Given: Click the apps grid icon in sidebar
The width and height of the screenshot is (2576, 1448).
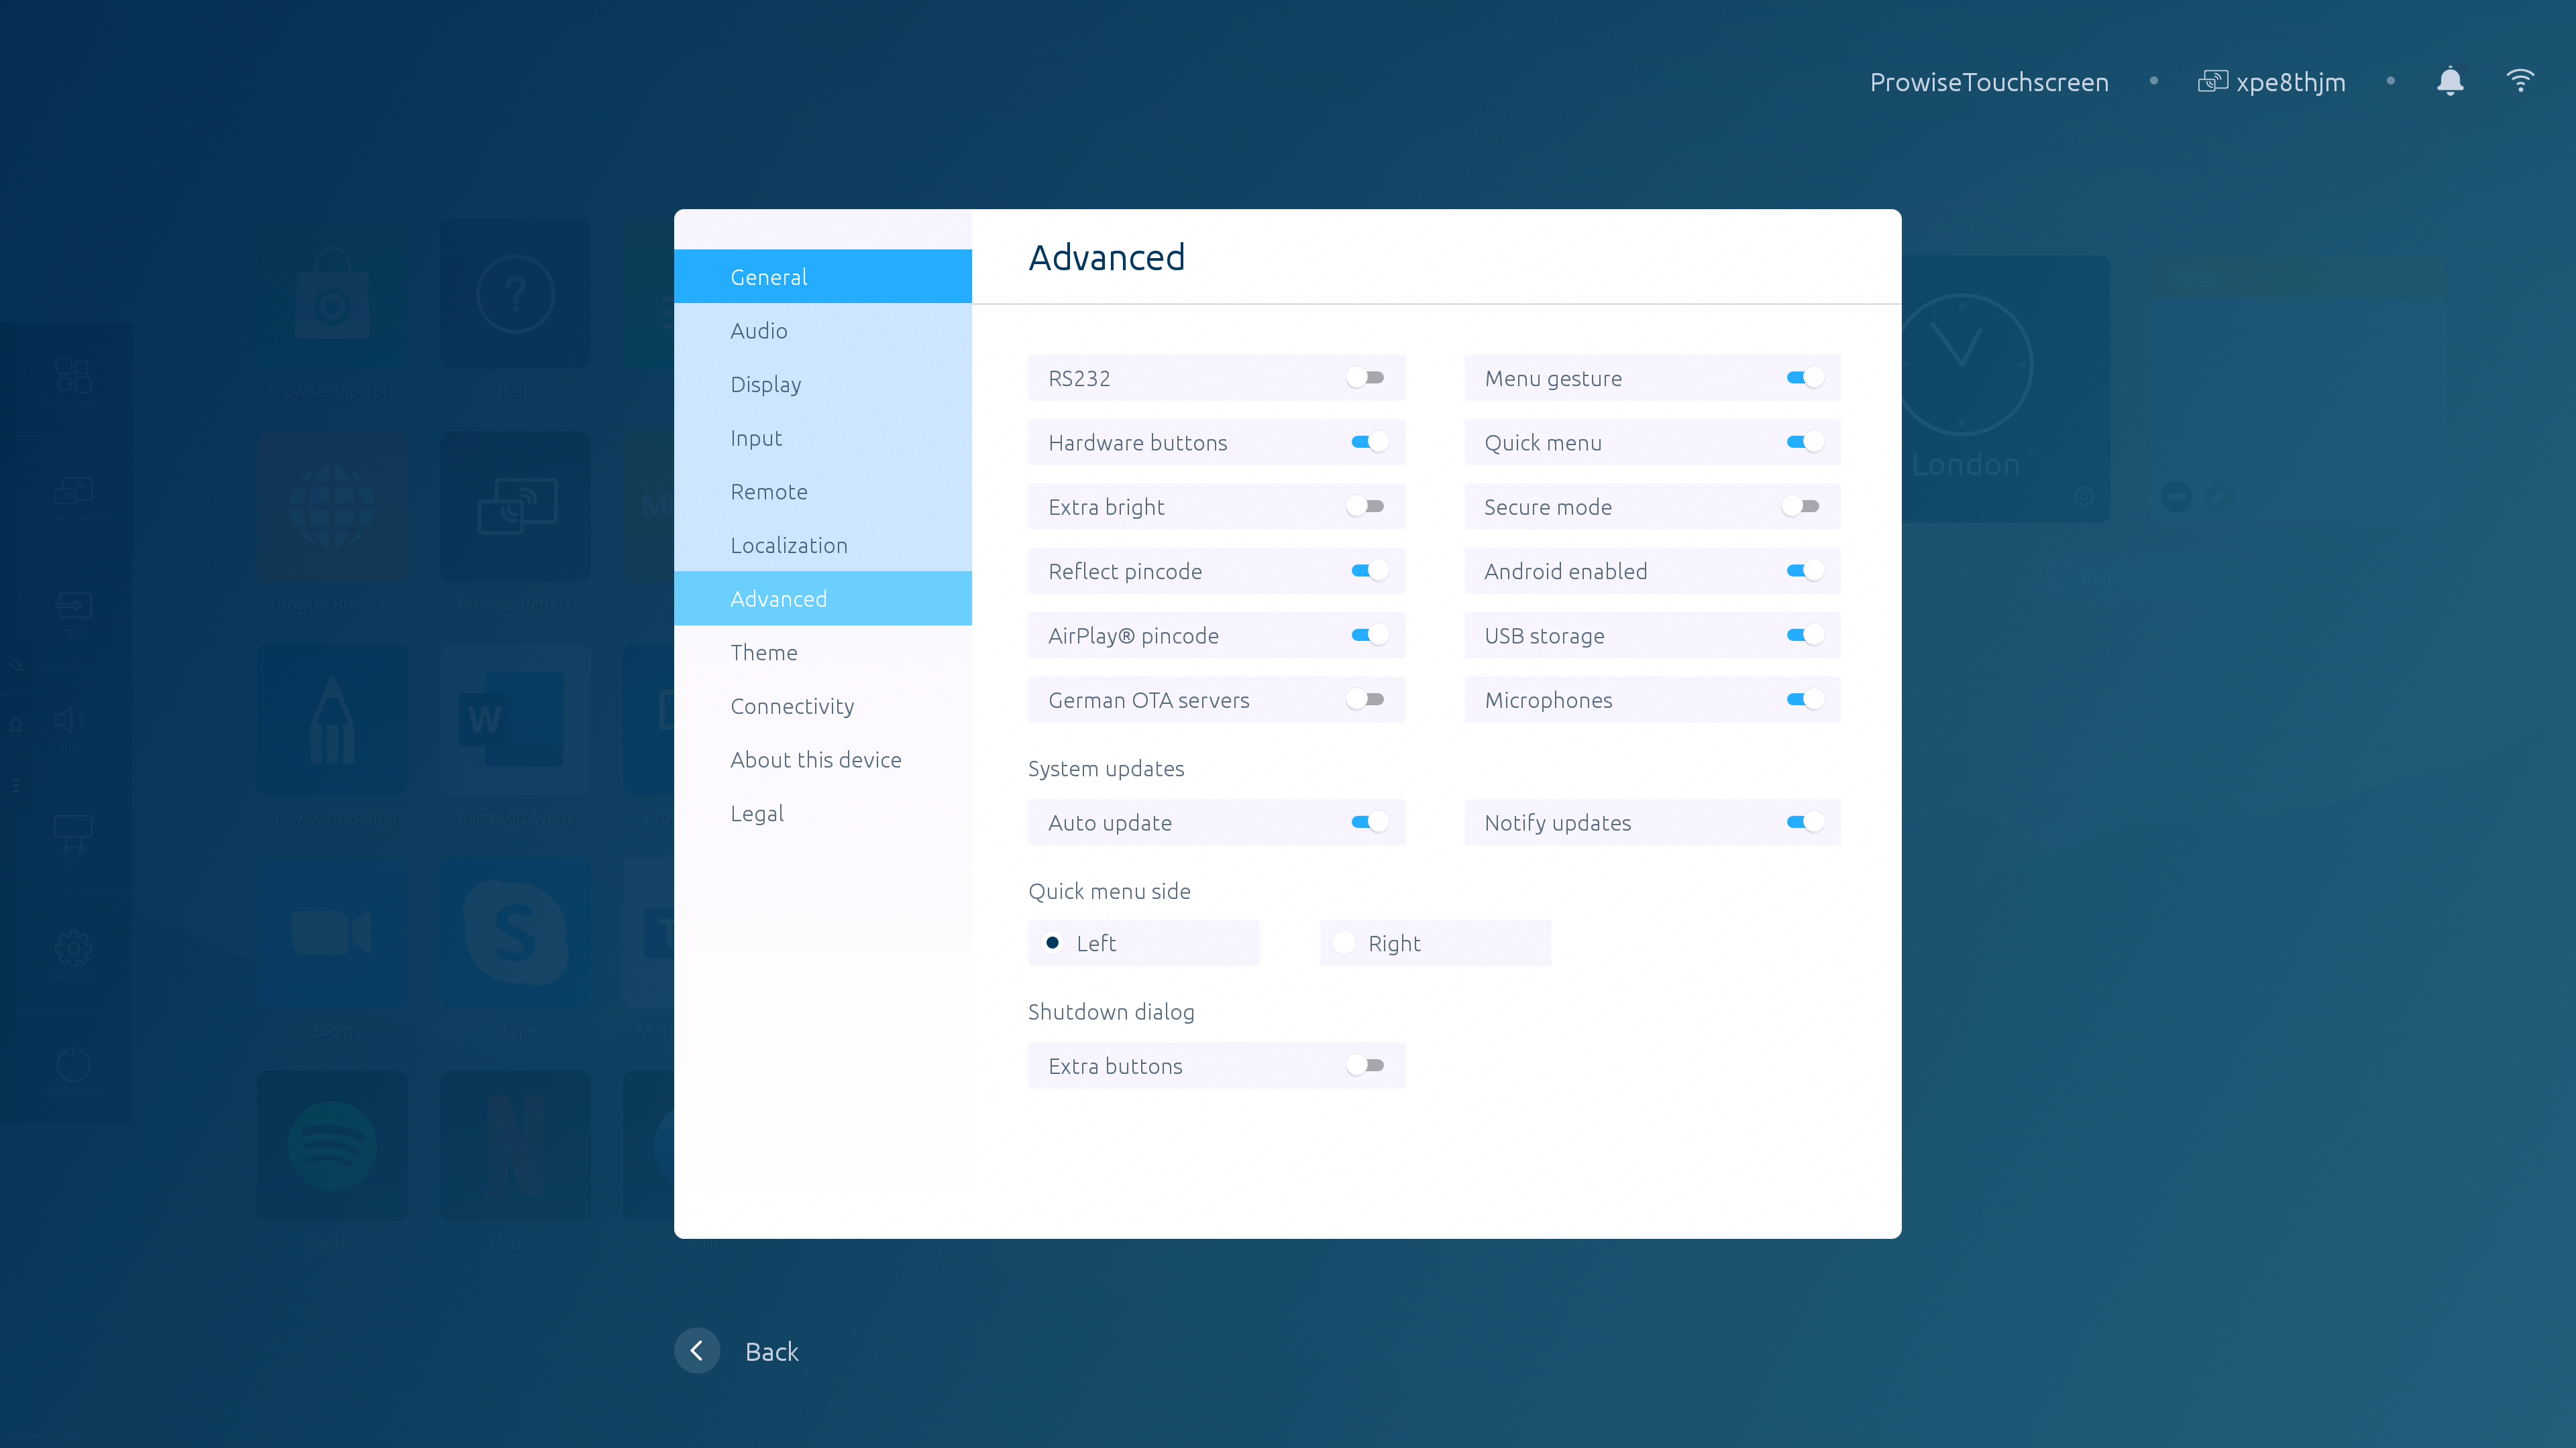Looking at the screenshot, I should point(73,375).
